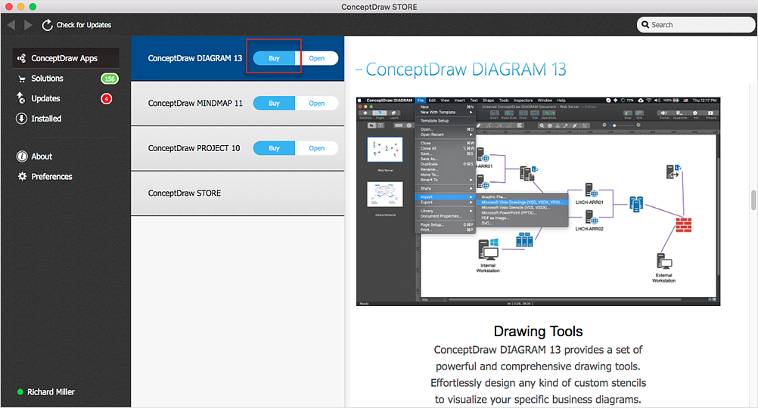This screenshot has width=758, height=408.
Task: Click the ConceptDraw Apps sidebar icon
Action: point(22,58)
